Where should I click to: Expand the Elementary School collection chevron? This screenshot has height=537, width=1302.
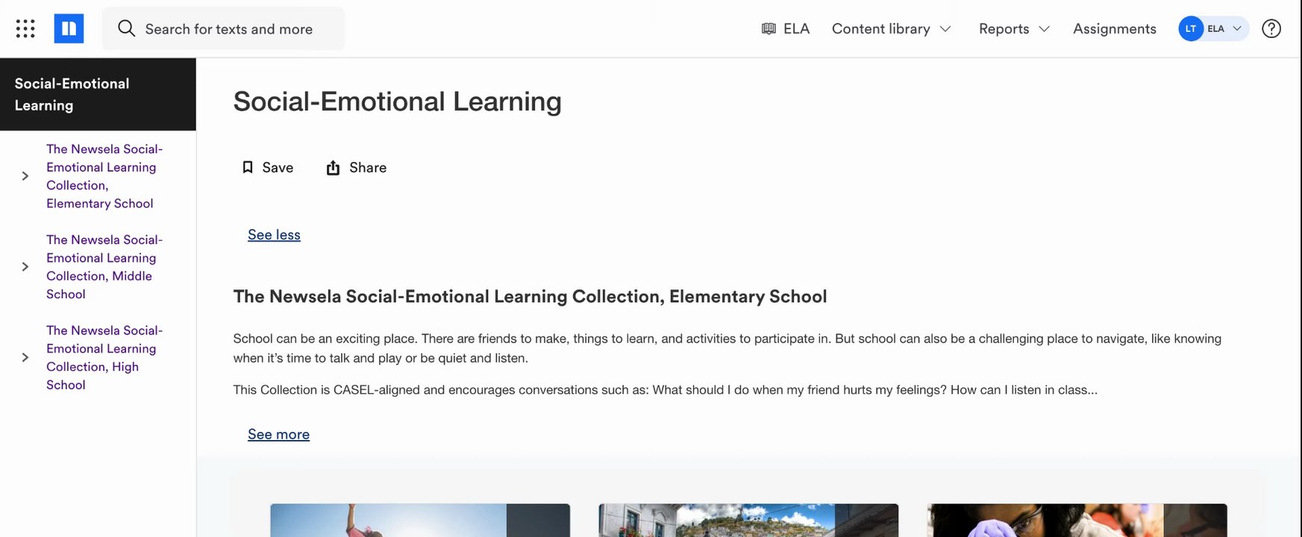click(x=25, y=176)
